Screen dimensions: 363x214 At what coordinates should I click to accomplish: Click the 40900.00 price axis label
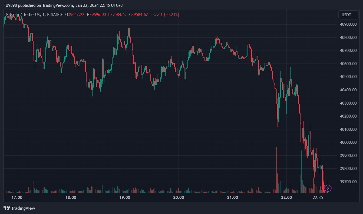pos(348,24)
